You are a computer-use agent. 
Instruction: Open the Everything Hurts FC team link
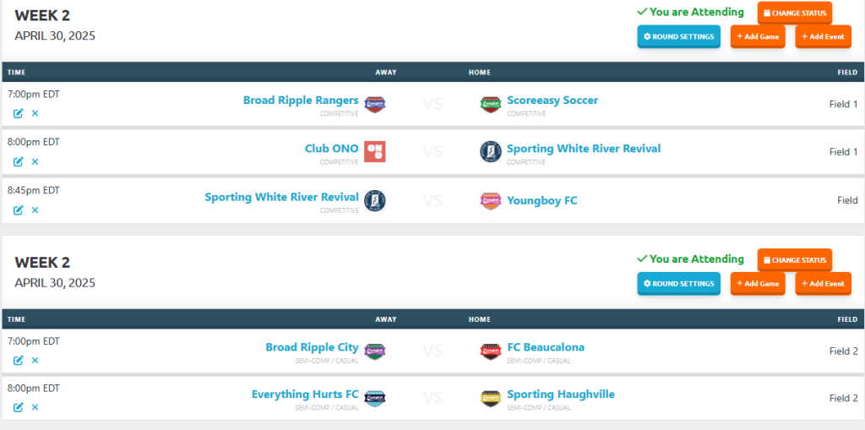point(305,395)
